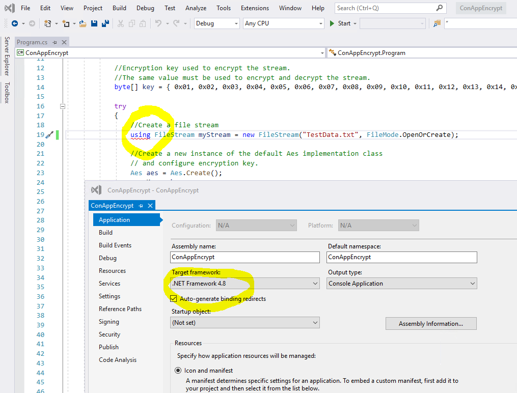Click the Navigate Forward arrow icon

(x=32, y=23)
